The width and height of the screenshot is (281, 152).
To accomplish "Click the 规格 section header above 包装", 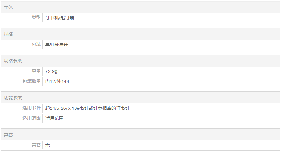I will click(x=9, y=34).
